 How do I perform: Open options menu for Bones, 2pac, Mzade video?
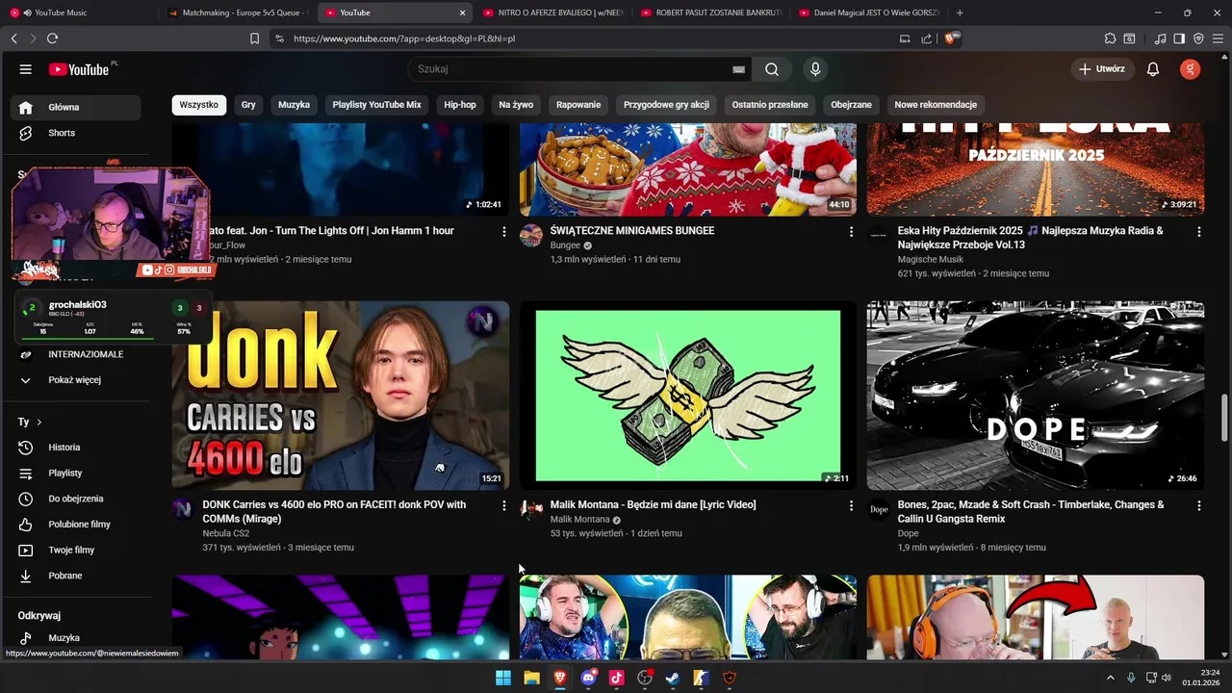coord(1198,505)
